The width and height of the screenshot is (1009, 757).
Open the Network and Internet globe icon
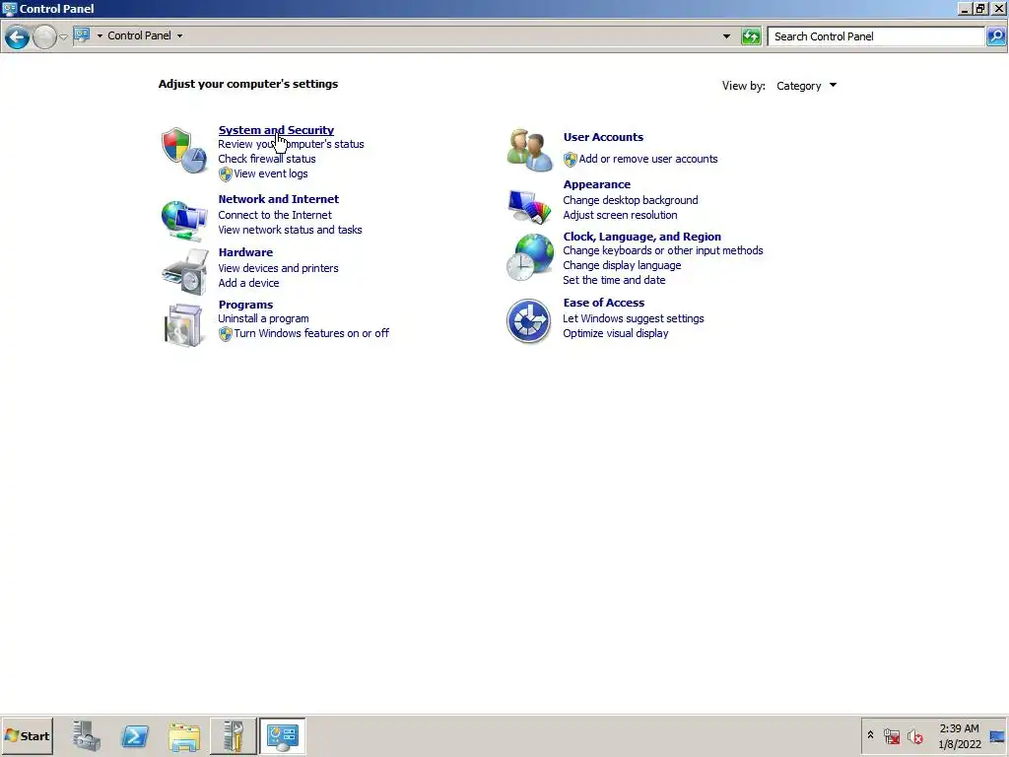coord(184,219)
